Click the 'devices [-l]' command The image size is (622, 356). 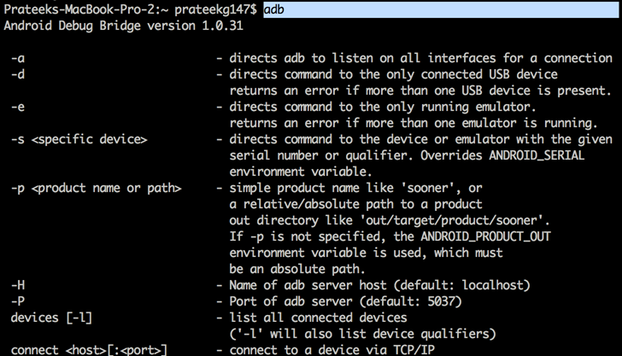click(x=50, y=317)
